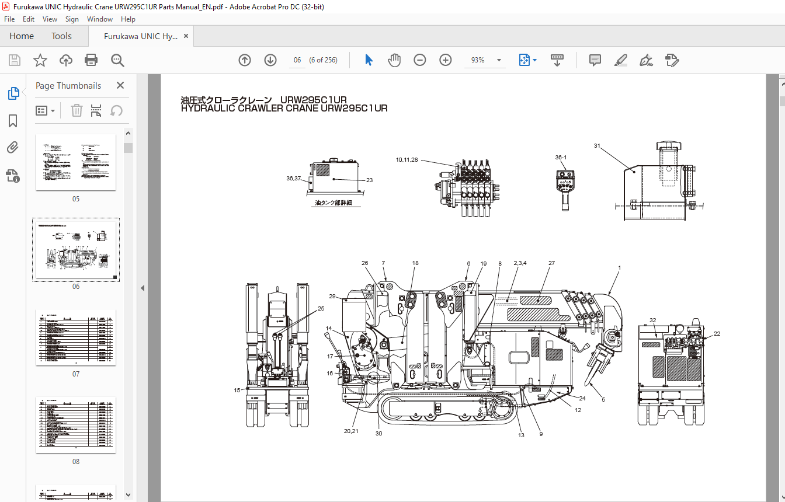Image resolution: width=785 pixels, height=502 pixels.
Task: Click the page number input field
Action: pos(297,60)
